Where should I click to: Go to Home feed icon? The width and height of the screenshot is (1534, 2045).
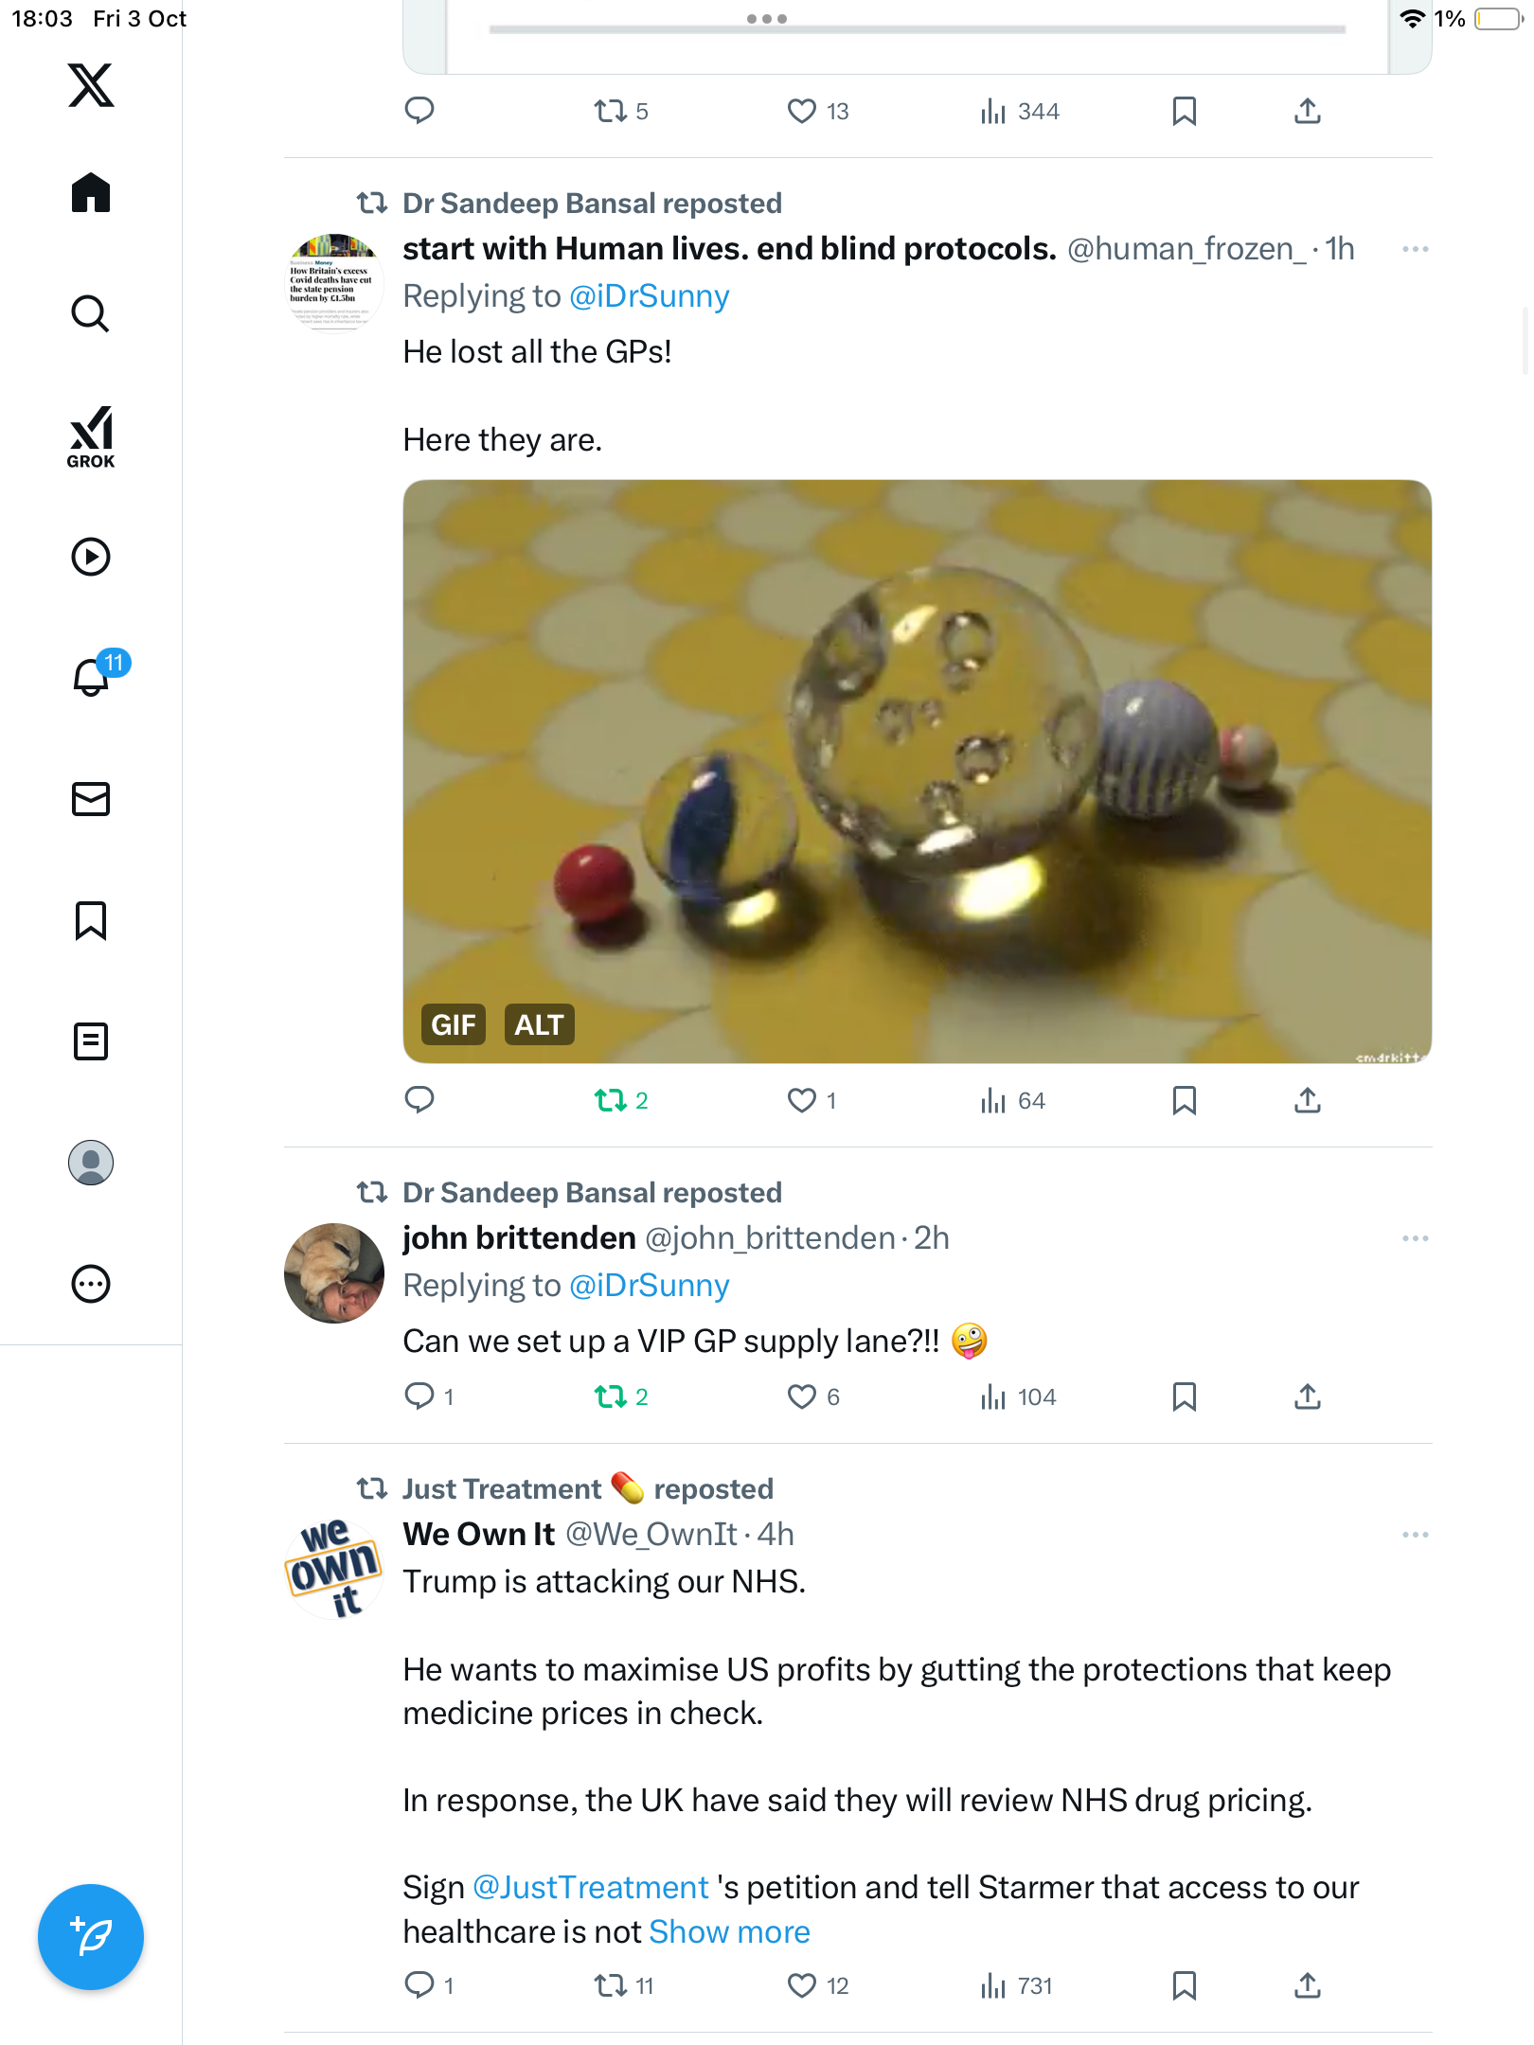91,193
